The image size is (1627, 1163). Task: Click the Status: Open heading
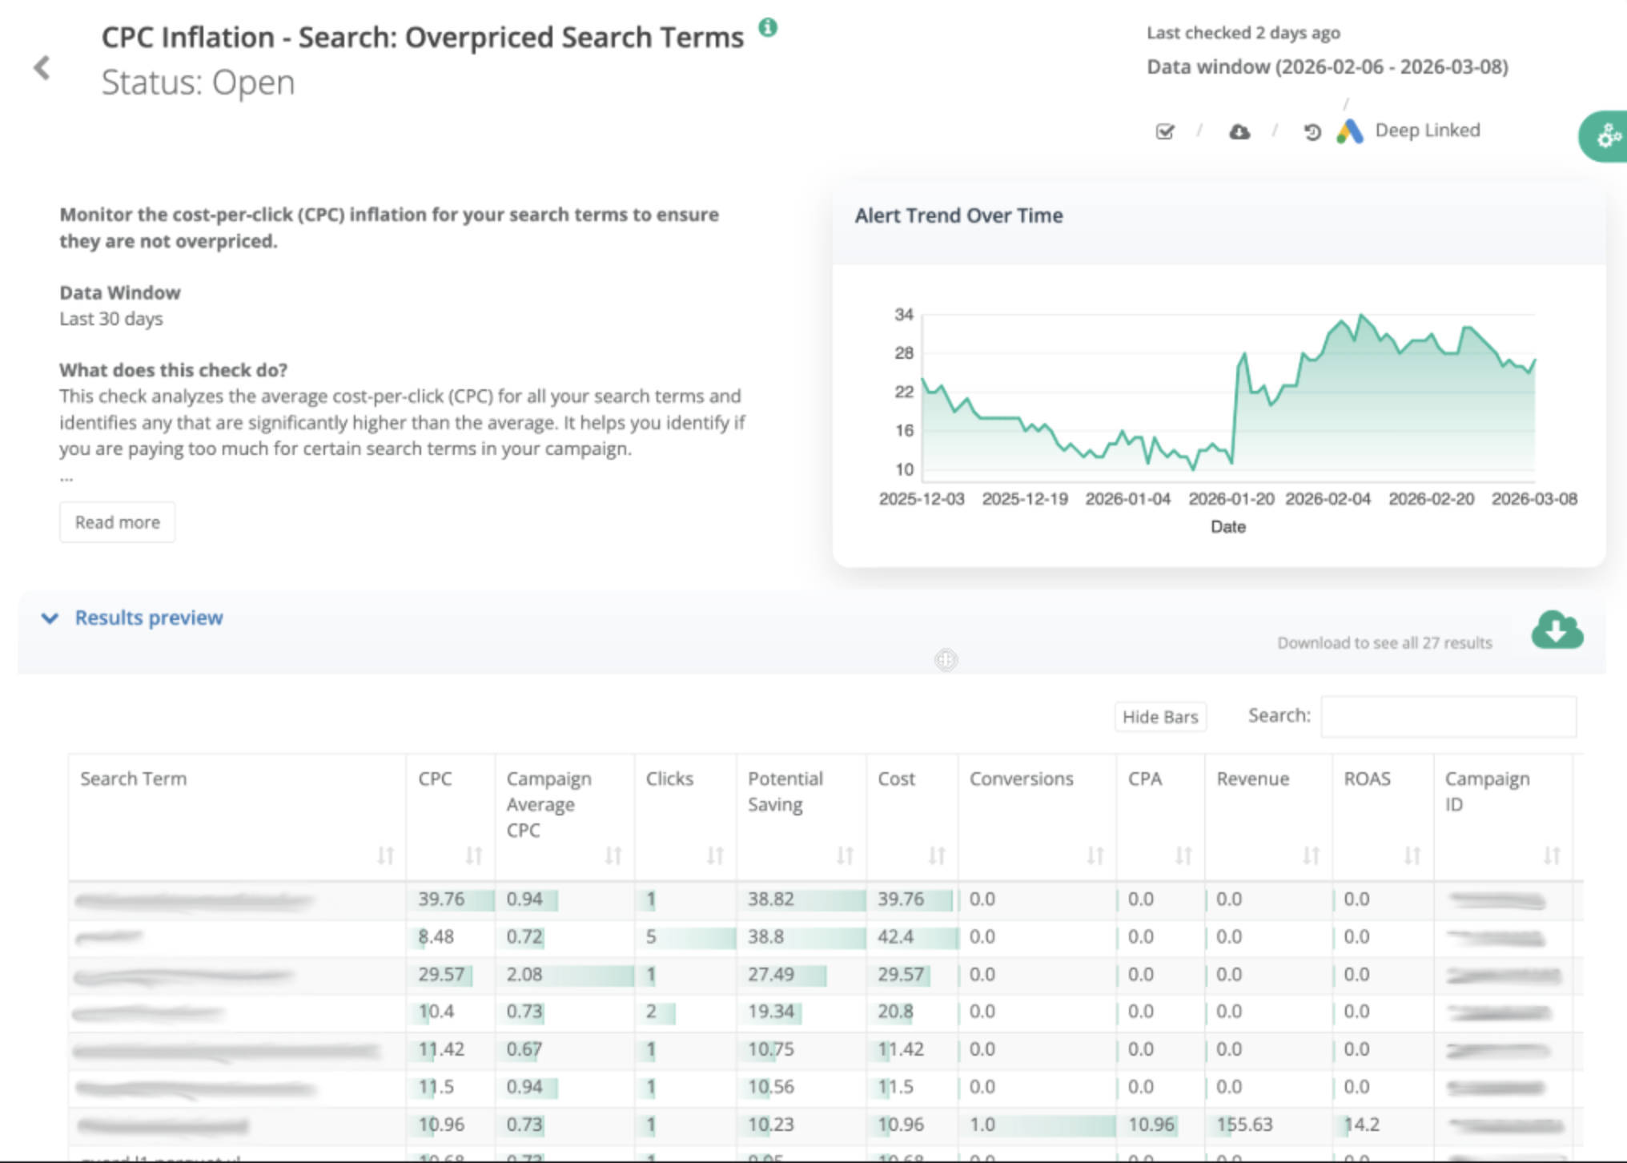coord(198,82)
